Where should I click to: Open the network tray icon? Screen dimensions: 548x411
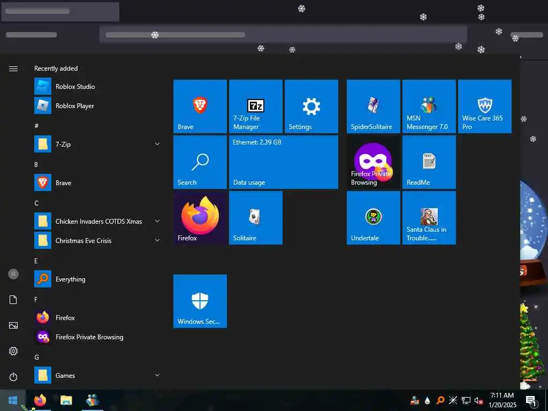click(466, 400)
